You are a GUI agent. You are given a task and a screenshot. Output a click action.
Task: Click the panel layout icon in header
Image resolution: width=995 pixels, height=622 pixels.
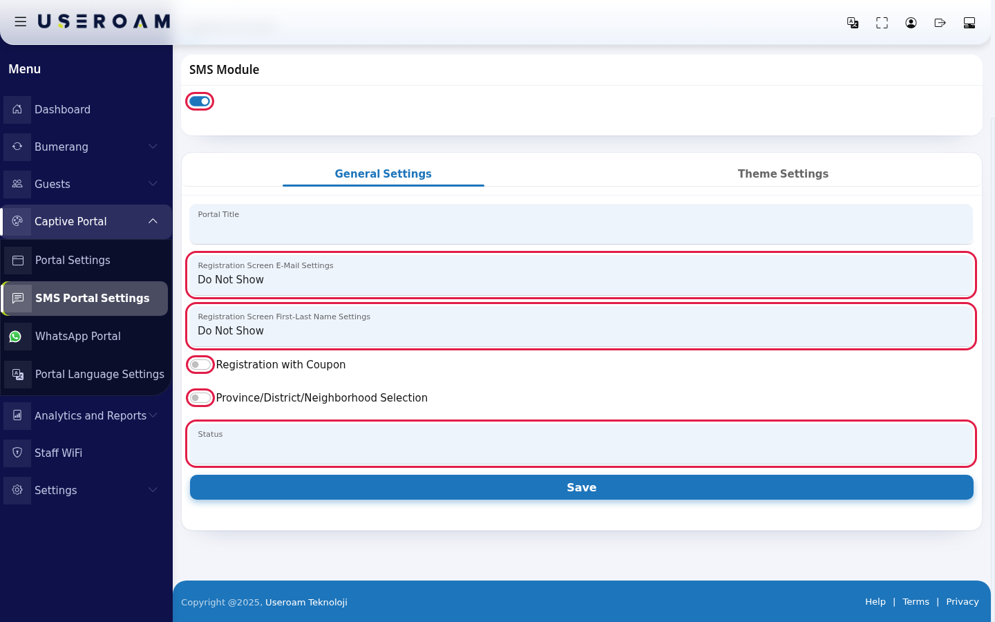tap(969, 23)
